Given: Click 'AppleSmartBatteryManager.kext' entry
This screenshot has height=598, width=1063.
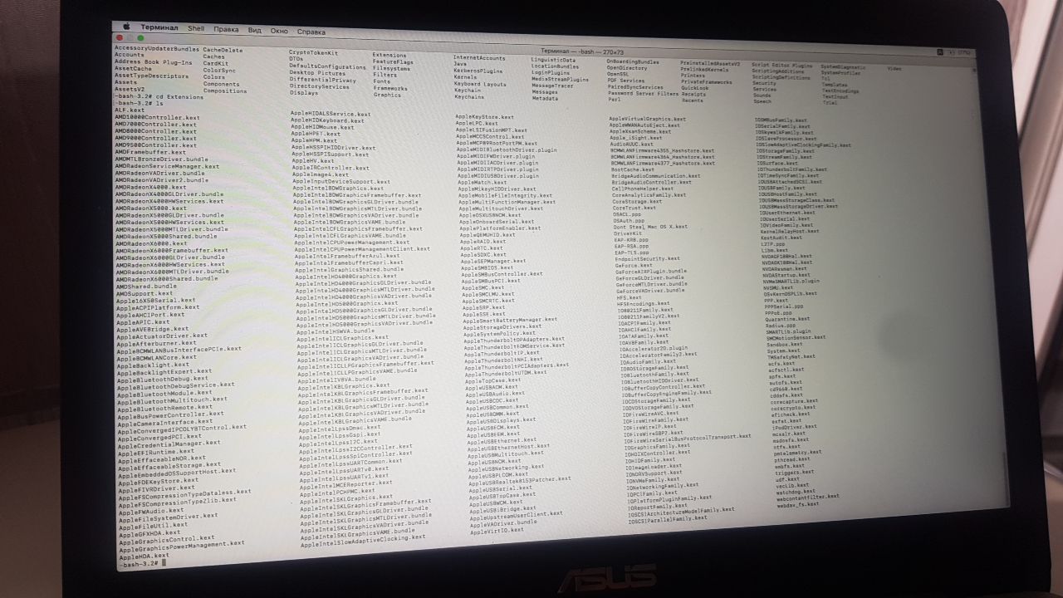Looking at the screenshot, I should point(511,320).
